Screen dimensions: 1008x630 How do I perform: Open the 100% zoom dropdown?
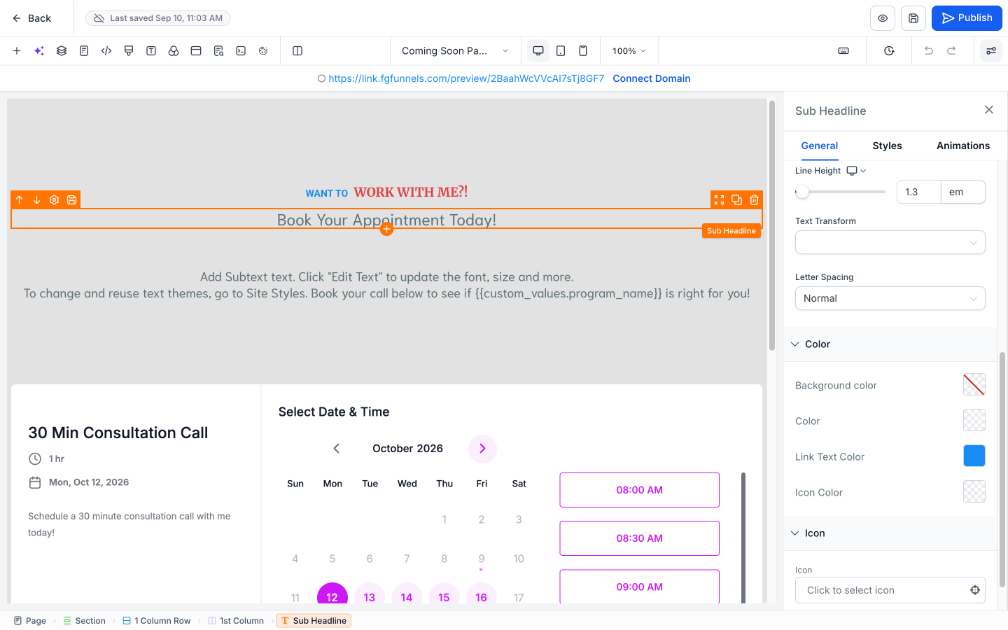[629, 51]
